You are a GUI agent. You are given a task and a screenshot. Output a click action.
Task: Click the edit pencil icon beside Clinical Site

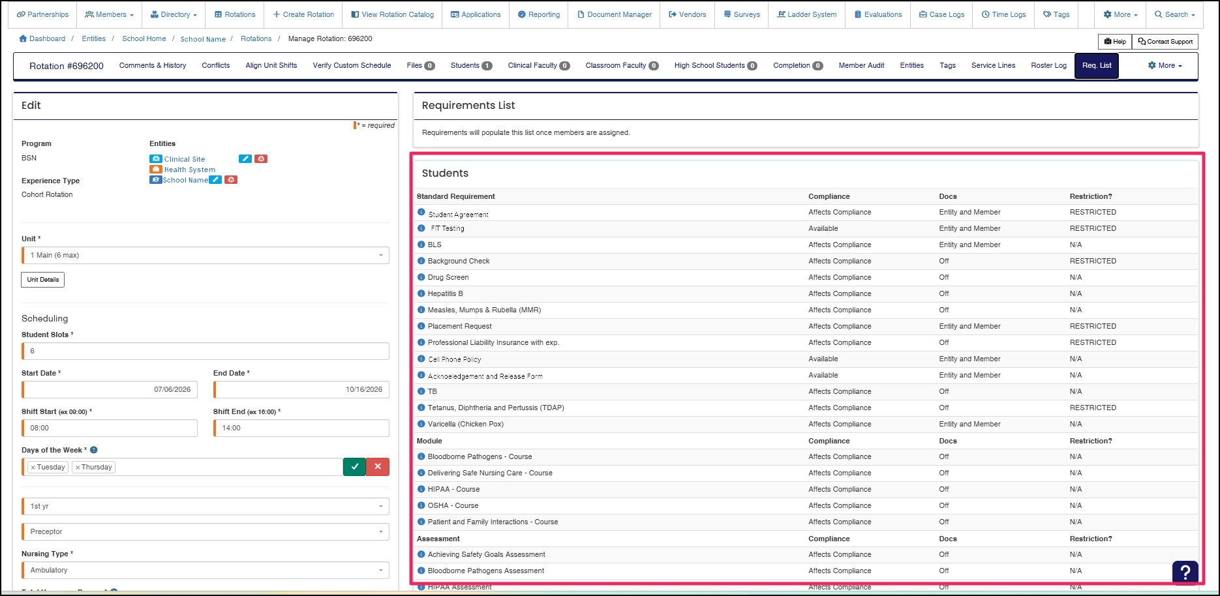pos(245,158)
